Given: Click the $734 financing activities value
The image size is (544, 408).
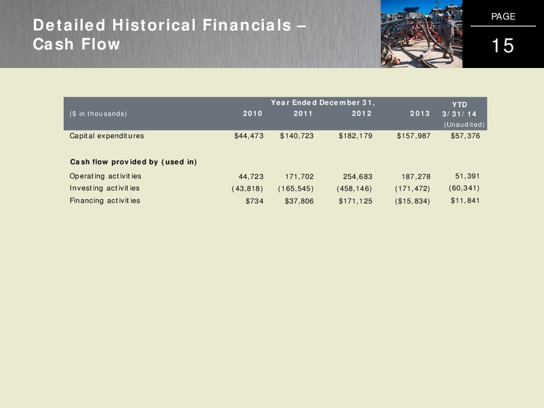Looking at the screenshot, I should pyautogui.click(x=254, y=201).
